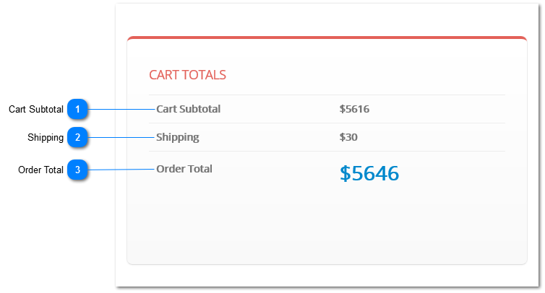Select the CART TOTALS heading
This screenshot has width=545, height=293.
pos(187,75)
